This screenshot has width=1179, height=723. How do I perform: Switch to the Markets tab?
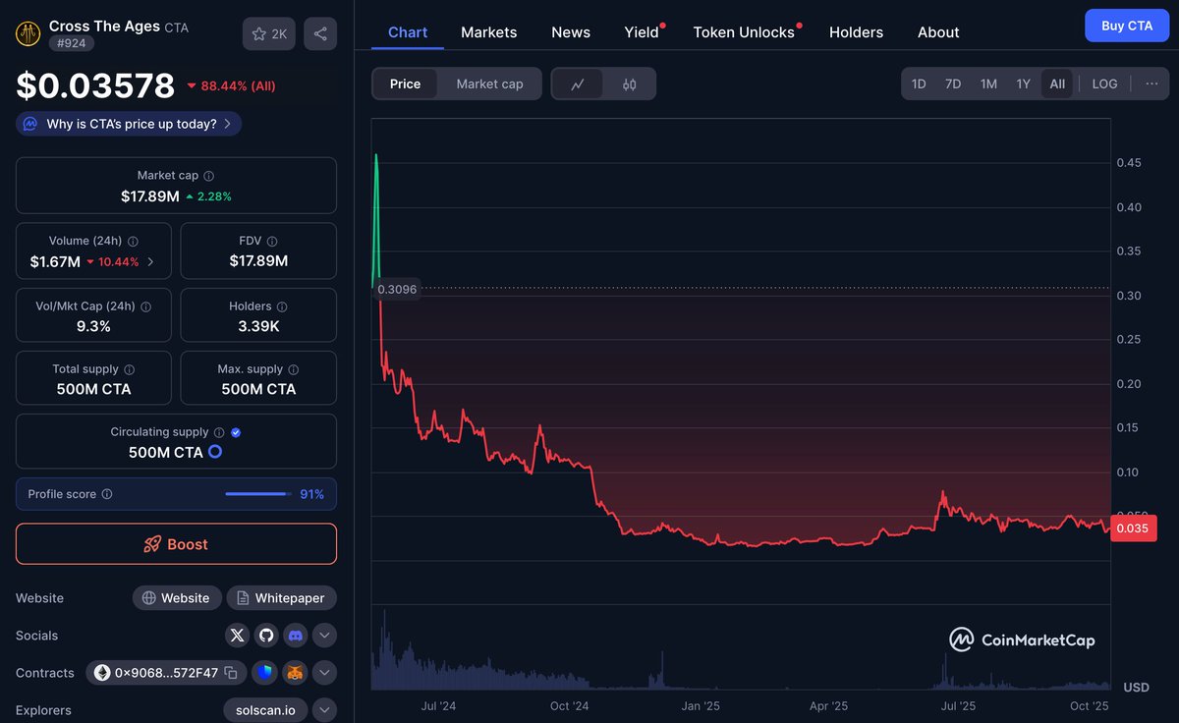[488, 32]
